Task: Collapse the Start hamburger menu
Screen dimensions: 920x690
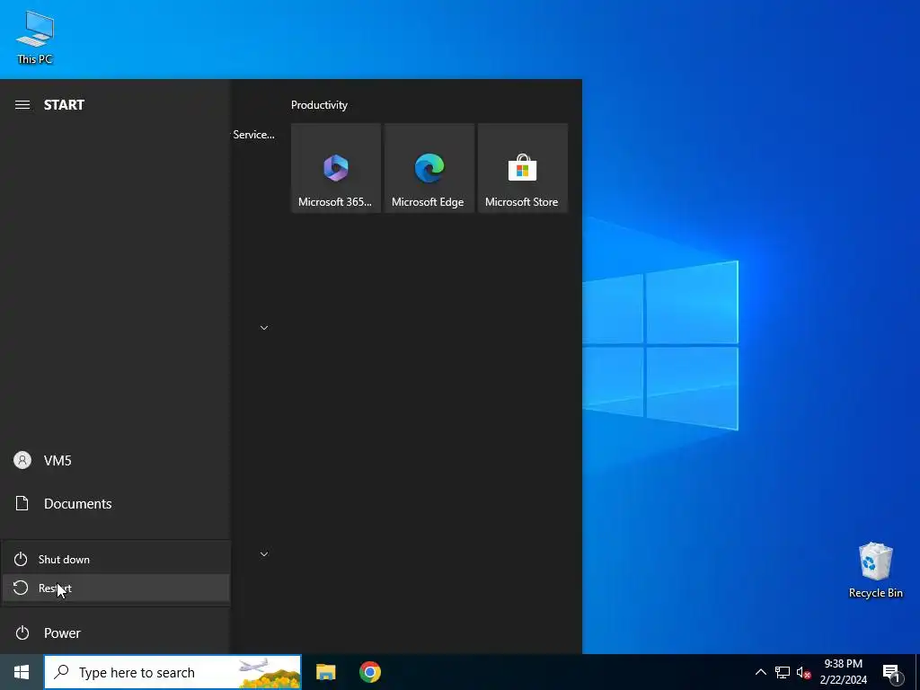Action: coord(22,105)
